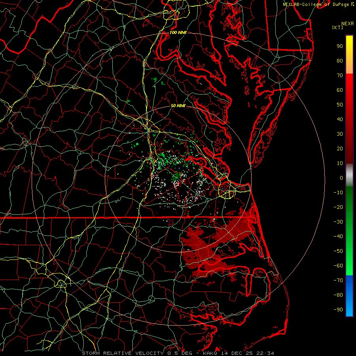This screenshot has height=356, width=356.
Task: Select the positive 60 tick label on scale
Action: (340, 90)
